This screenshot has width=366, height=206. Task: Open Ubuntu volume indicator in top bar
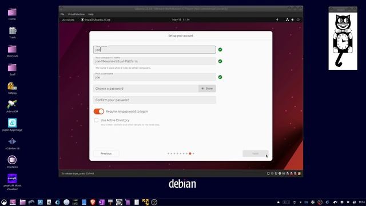(x=293, y=20)
